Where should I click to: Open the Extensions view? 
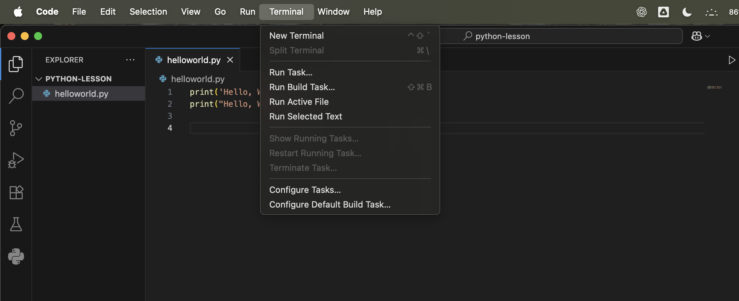click(x=16, y=192)
